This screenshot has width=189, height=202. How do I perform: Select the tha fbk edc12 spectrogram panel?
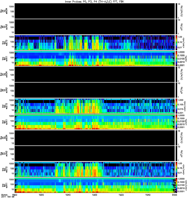(x=95, y=43)
